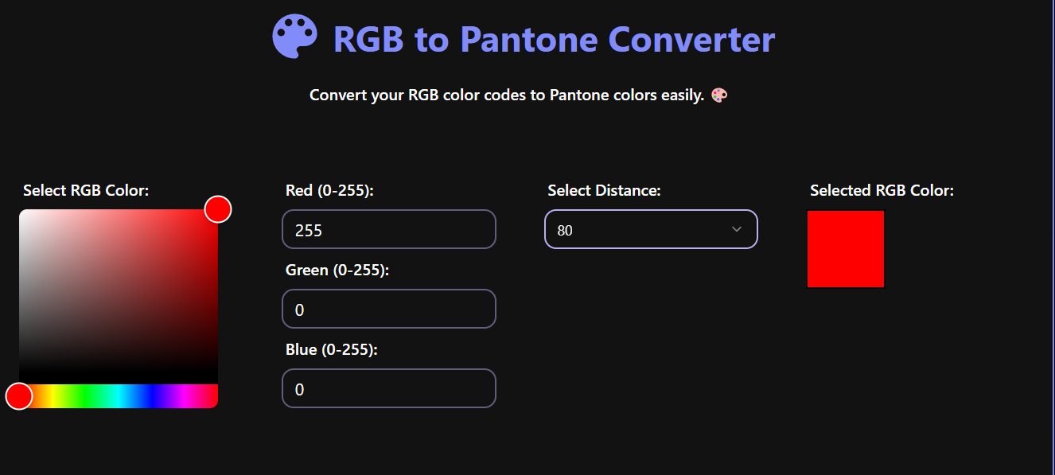Open the Select Distance dropdown
This screenshot has height=475, width=1055.
[651, 229]
